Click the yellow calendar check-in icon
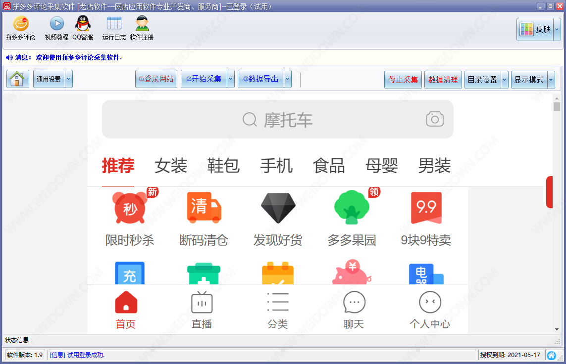Screen dimensions: 566x364 278,273
